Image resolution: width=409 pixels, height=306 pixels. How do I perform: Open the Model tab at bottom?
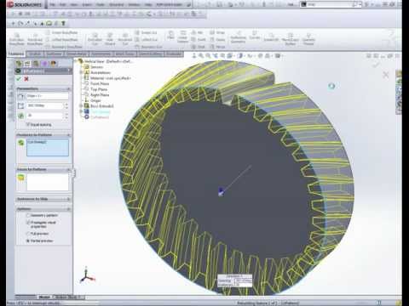click(x=44, y=297)
